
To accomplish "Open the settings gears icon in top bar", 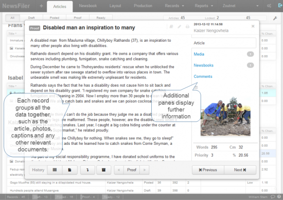I will (269, 6).
